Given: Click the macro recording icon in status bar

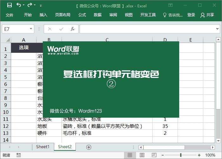Looking at the screenshot, I should pos(19,155).
